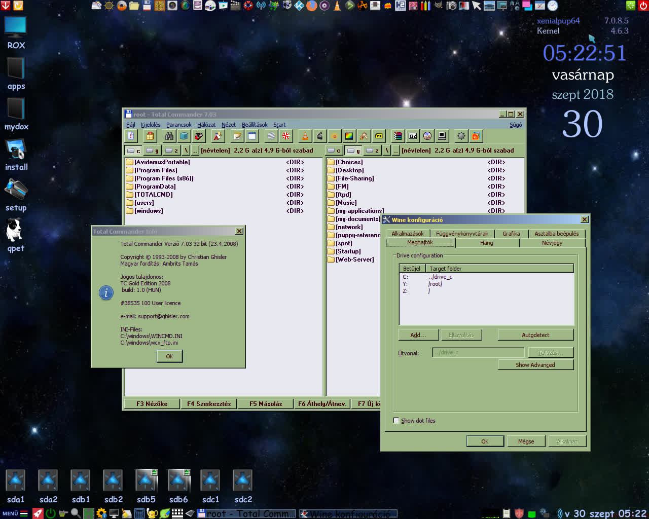Select drive z button in left panel
The width and height of the screenshot is (649, 519).
pyautogui.click(x=172, y=151)
